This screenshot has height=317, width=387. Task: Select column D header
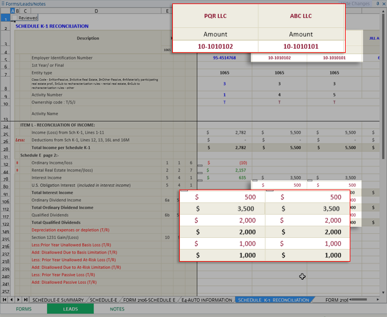click(x=96, y=11)
